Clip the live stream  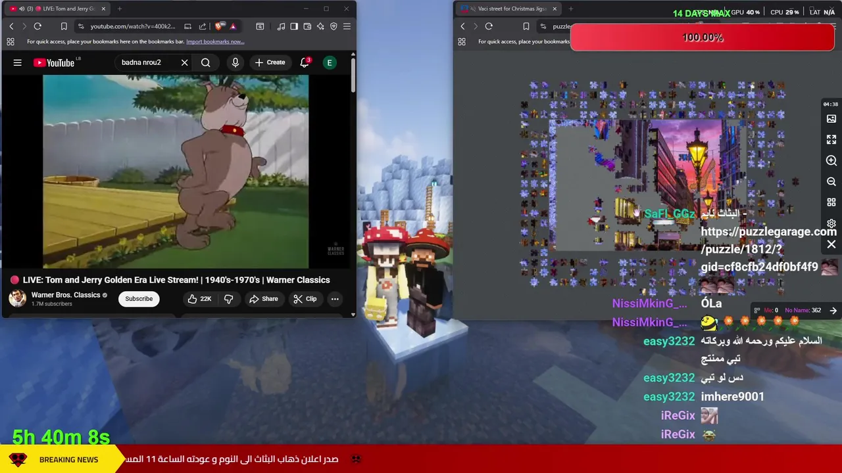pyautogui.click(x=305, y=299)
